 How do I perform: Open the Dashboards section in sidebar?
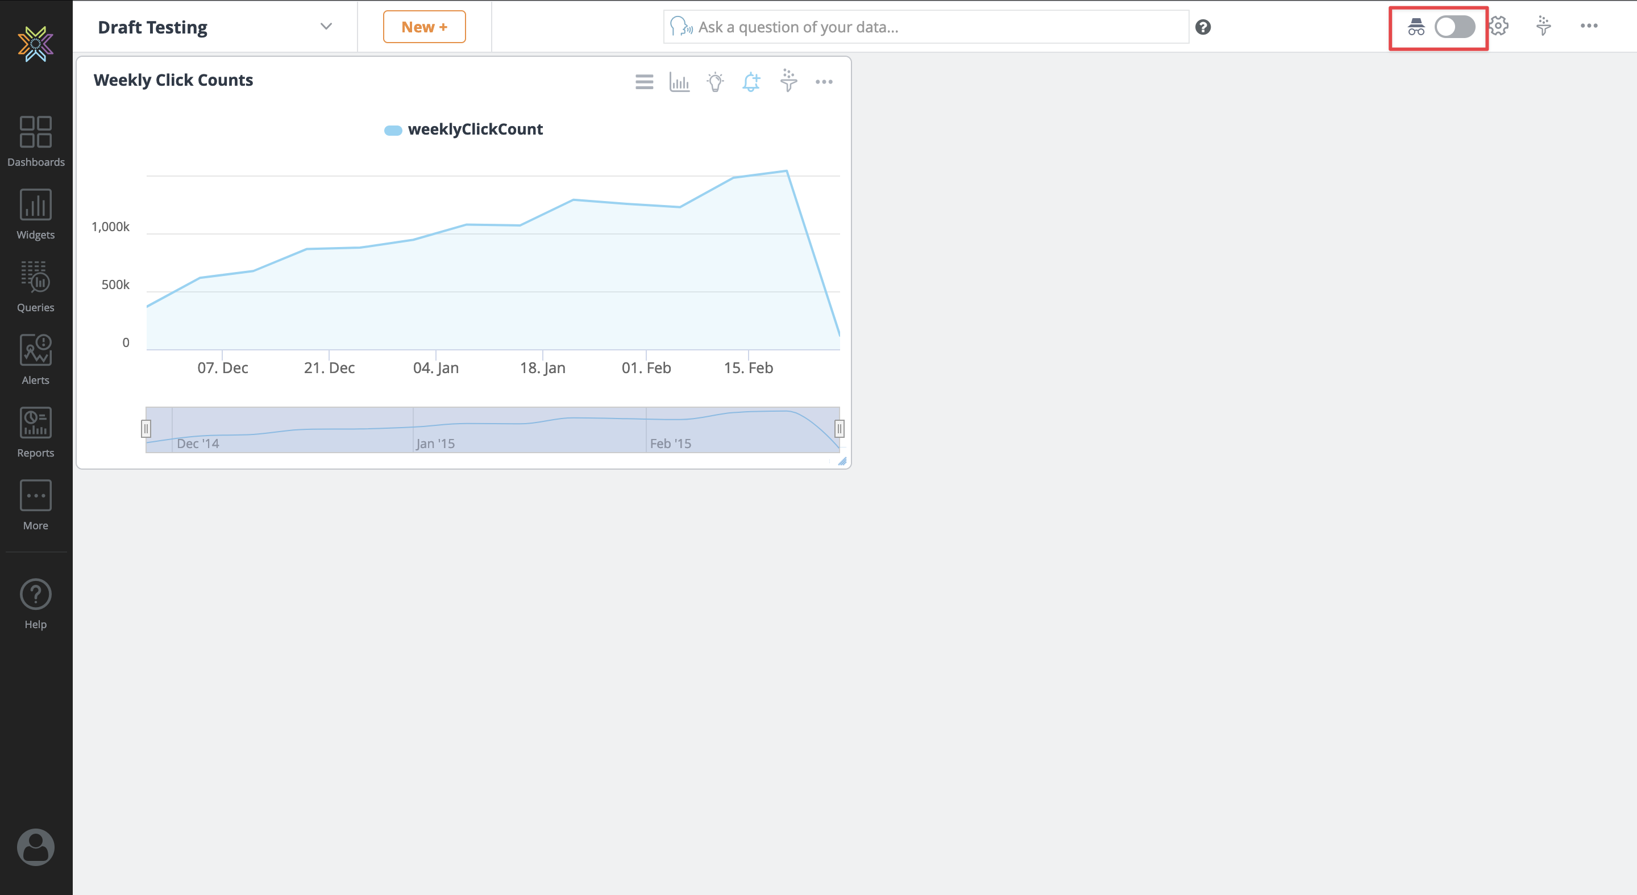[36, 141]
